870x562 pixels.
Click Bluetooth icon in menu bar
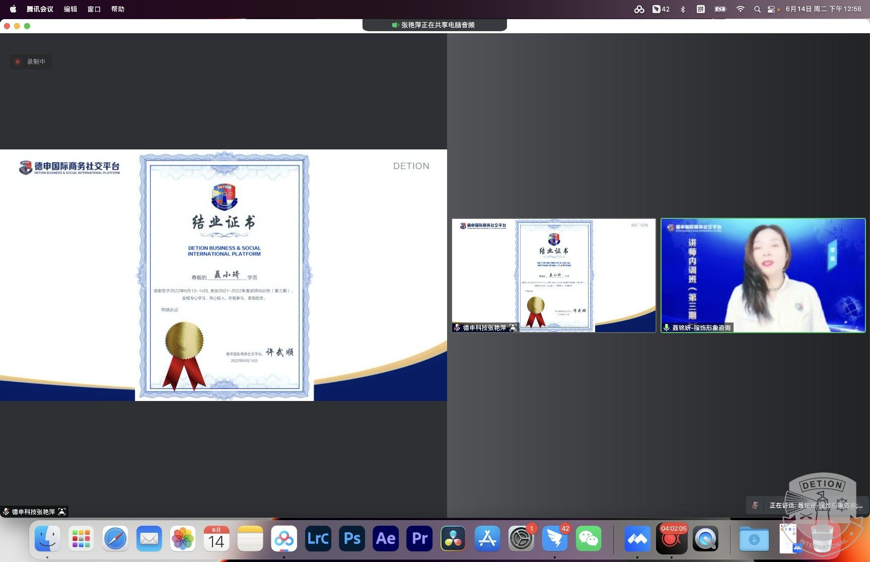pyautogui.click(x=683, y=9)
